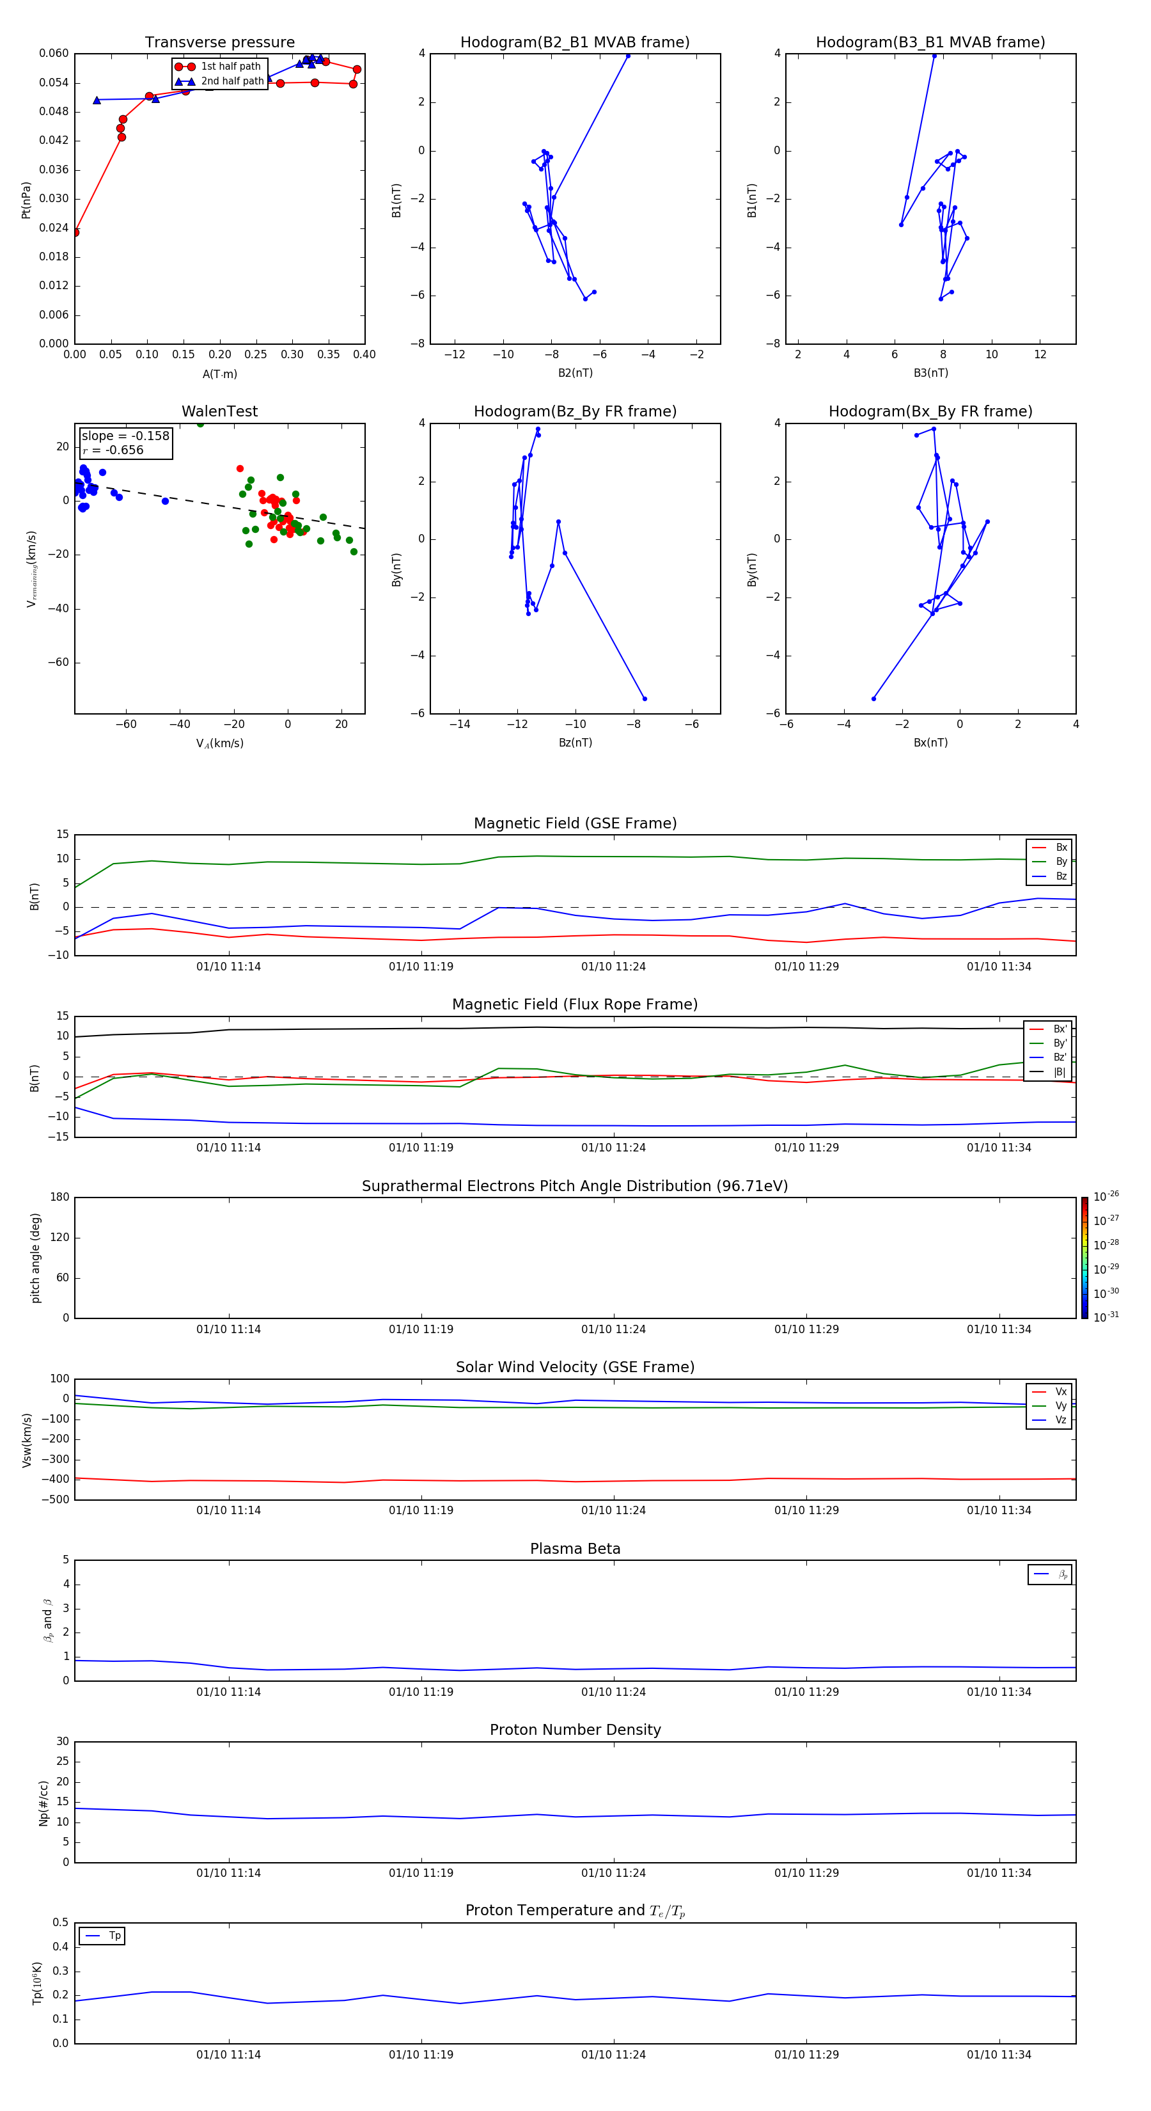Click the "B3(nT)" x-axis label

930,373
